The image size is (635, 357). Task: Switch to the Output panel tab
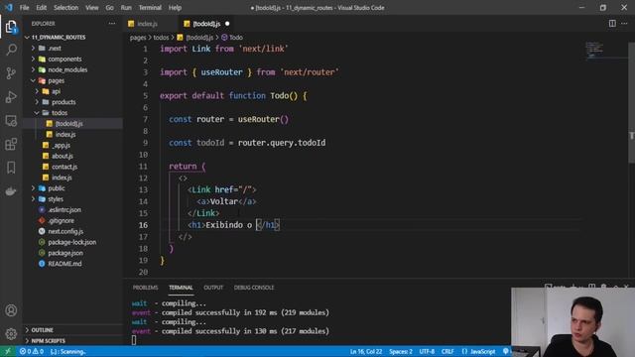(213, 288)
